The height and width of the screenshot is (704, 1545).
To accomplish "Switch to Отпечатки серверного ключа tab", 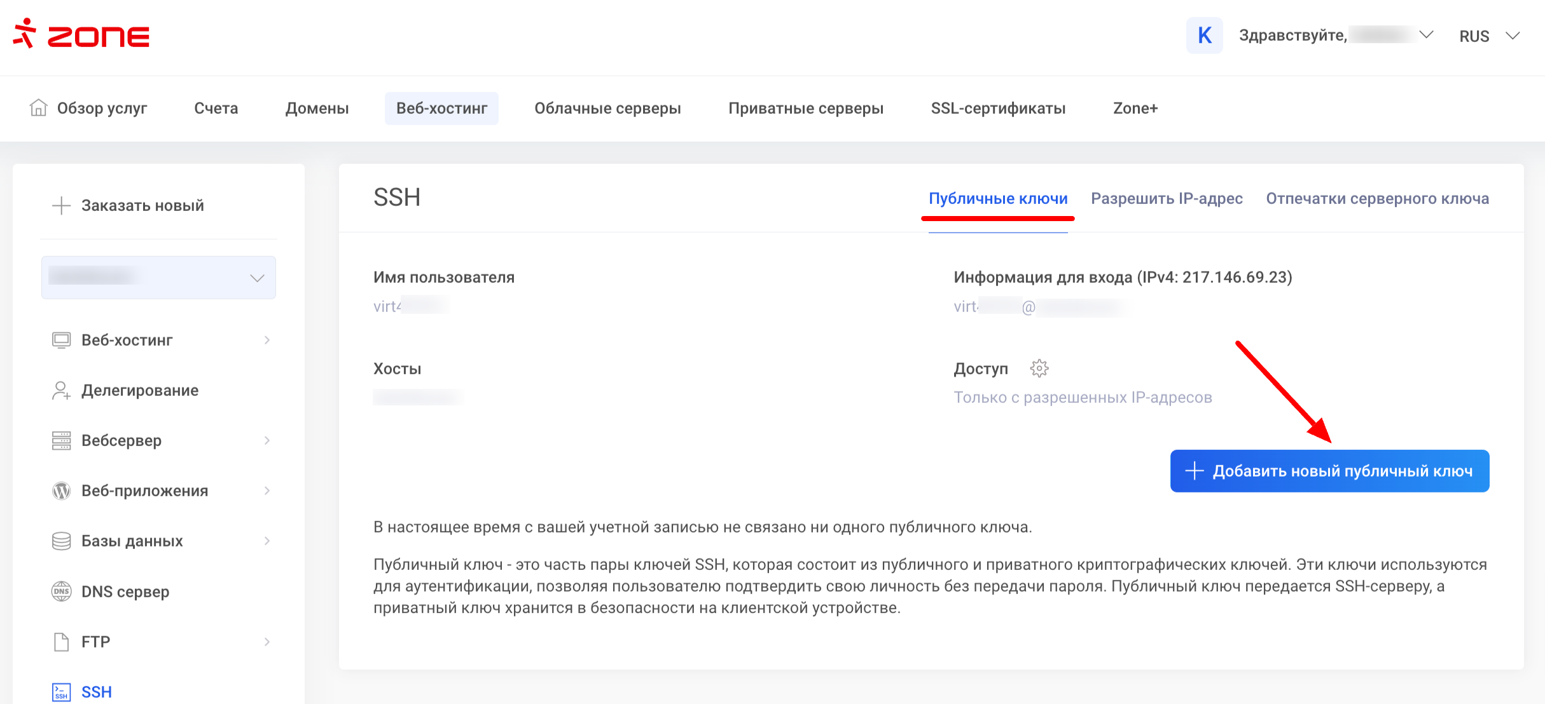I will pyautogui.click(x=1377, y=199).
